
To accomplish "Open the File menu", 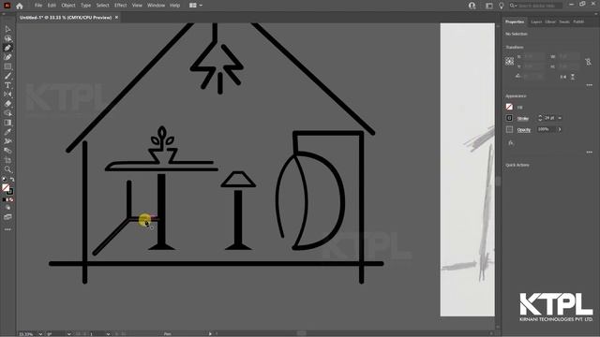I will 38,6.
